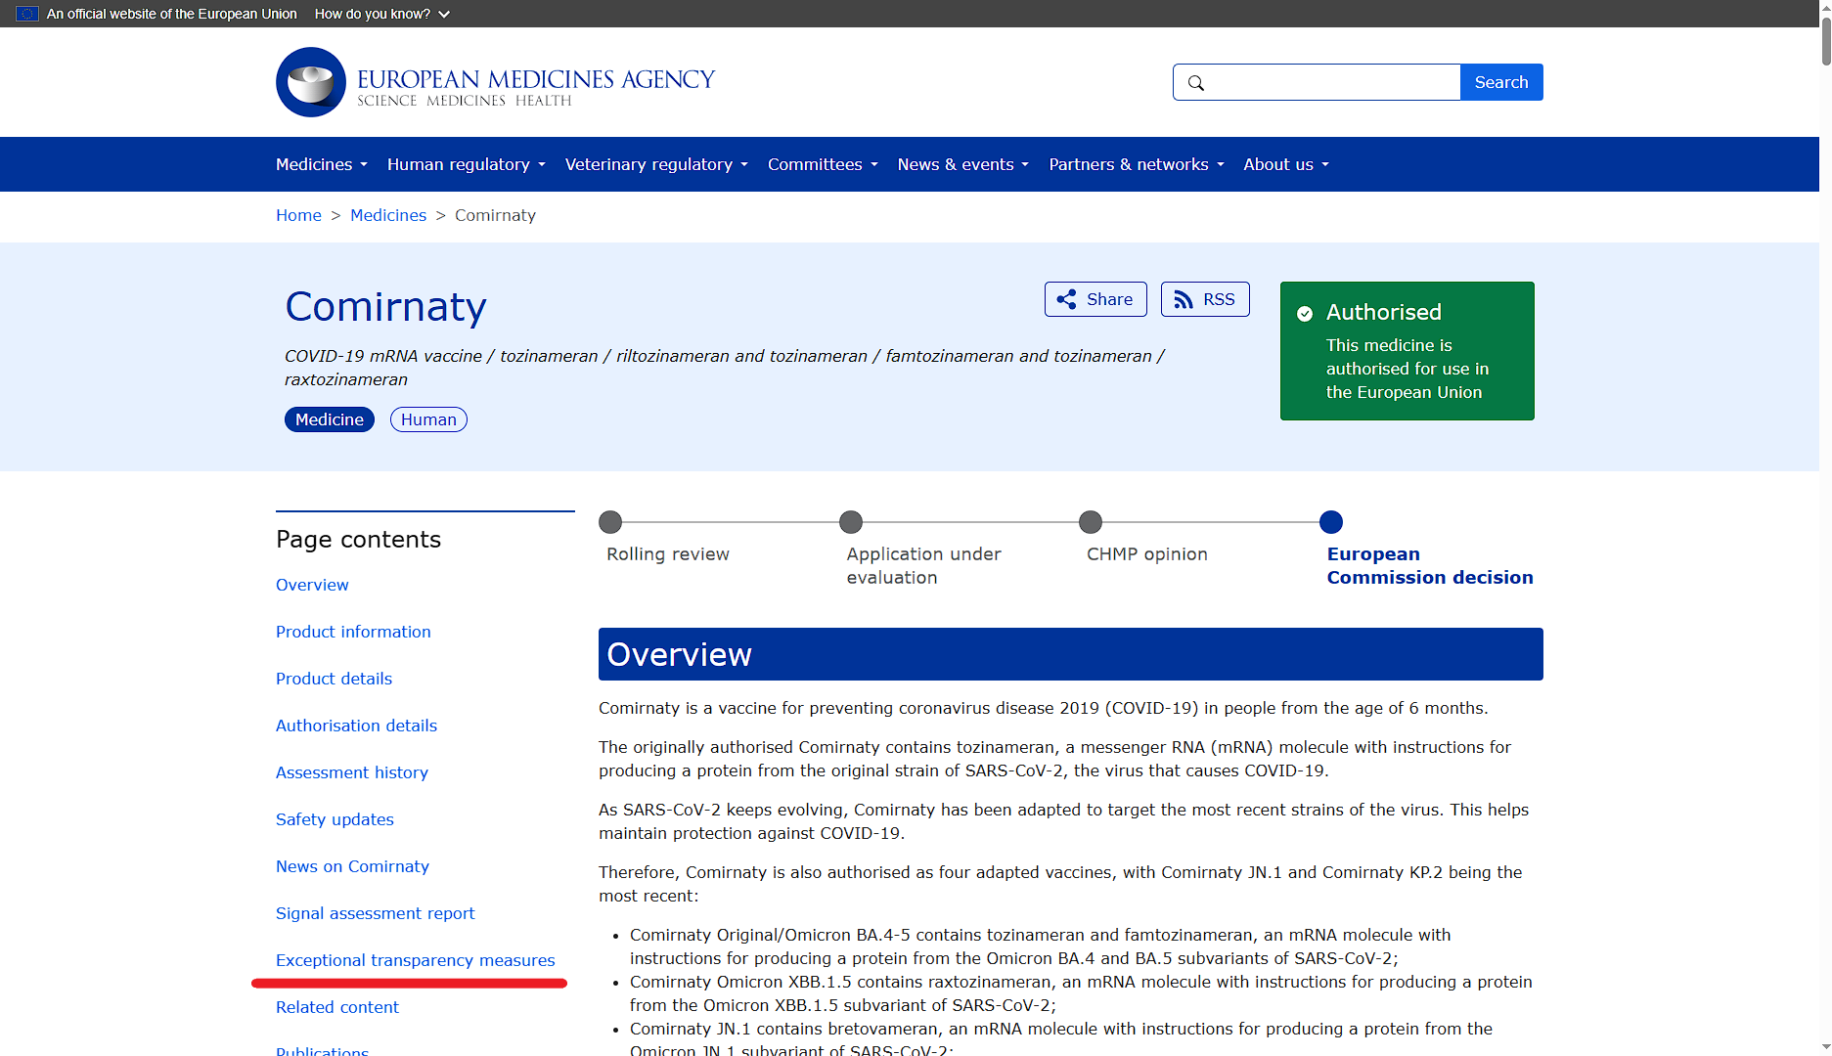Jump to Related content section
Viewport: 1832px width, 1056px height.
[337, 1007]
